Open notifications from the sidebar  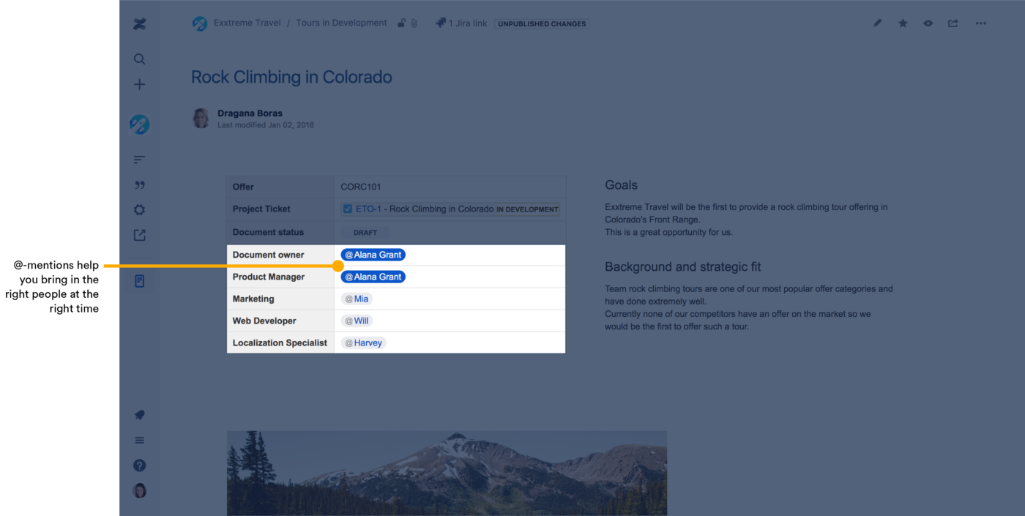point(139,415)
